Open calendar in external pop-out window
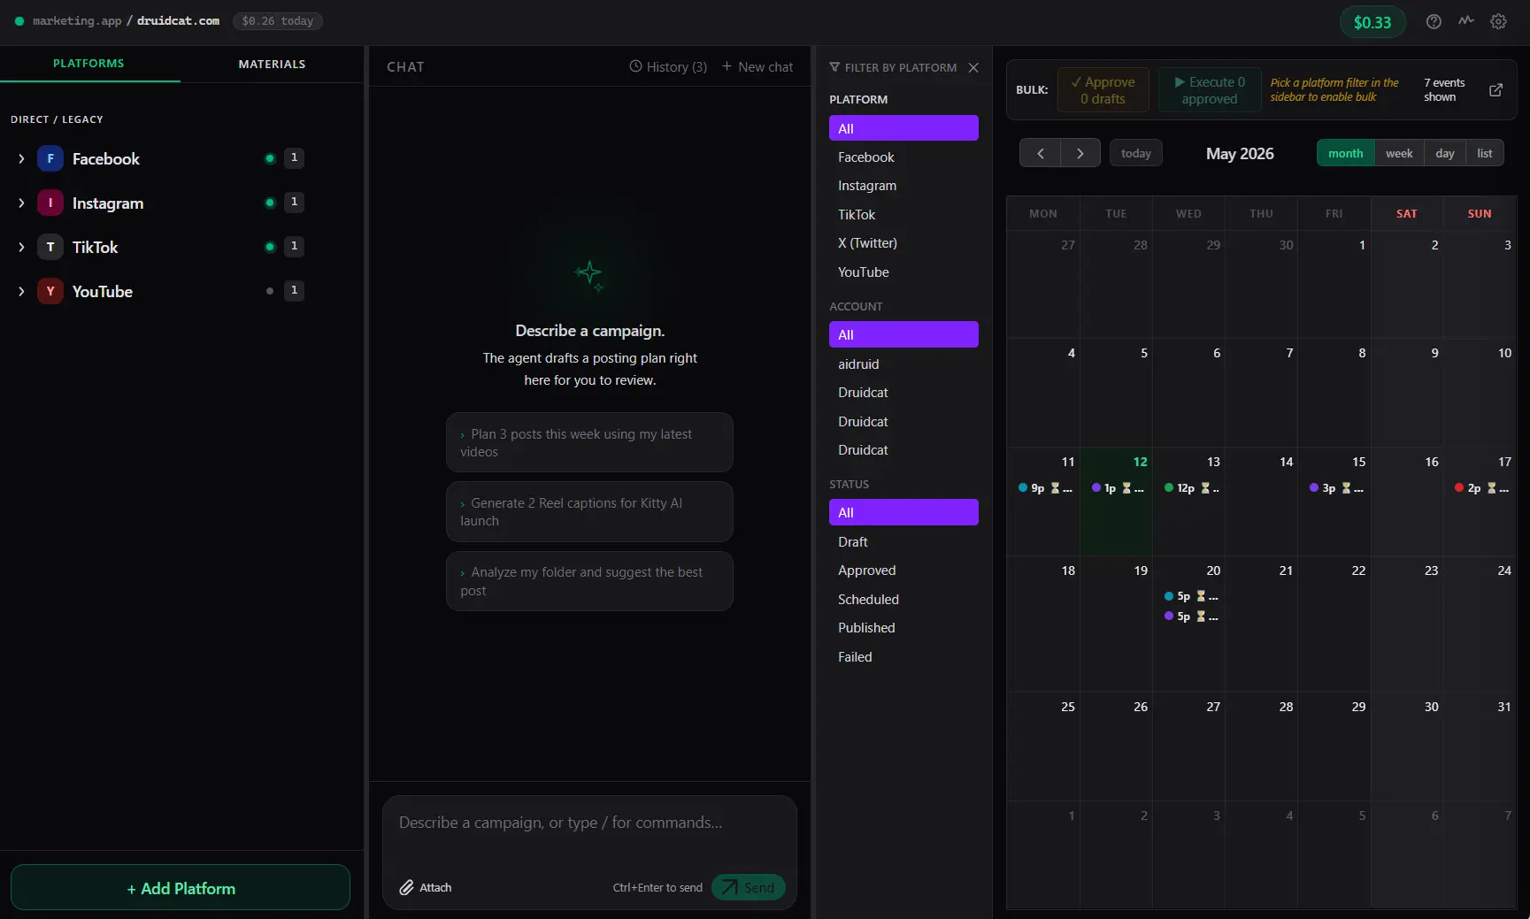Image resolution: width=1530 pixels, height=919 pixels. click(x=1495, y=90)
